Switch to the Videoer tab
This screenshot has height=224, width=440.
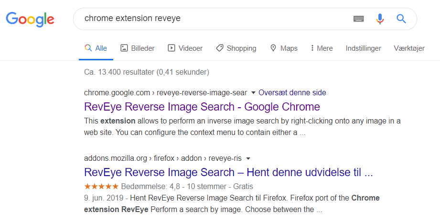point(185,48)
